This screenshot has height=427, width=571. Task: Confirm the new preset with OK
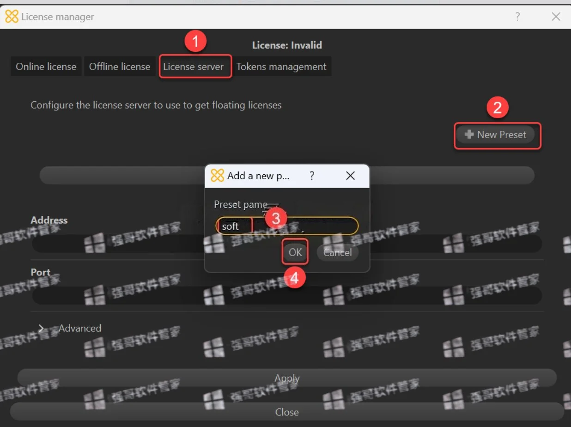coord(295,252)
